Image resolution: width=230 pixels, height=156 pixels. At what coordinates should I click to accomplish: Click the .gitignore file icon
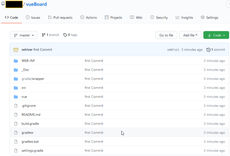(x=16, y=106)
